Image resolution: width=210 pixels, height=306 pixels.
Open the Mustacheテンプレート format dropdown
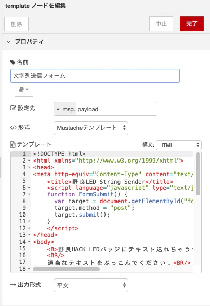(x=91, y=128)
